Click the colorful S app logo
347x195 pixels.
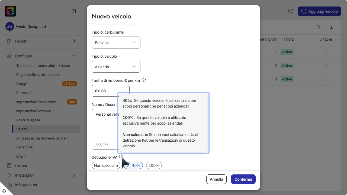10,11
